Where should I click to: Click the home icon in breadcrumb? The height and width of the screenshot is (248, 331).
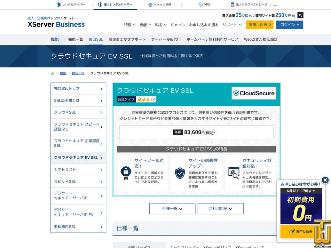(x=52, y=73)
